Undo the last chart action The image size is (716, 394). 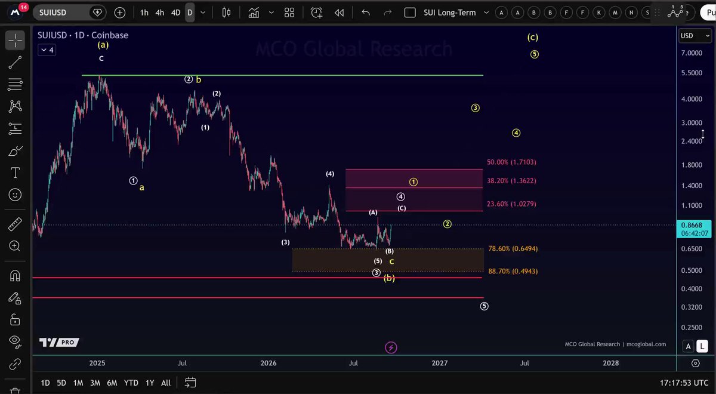click(366, 13)
